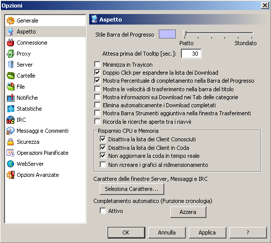Click the Seleziona Carattere button
Screen dimensions: 271x243
point(132,189)
